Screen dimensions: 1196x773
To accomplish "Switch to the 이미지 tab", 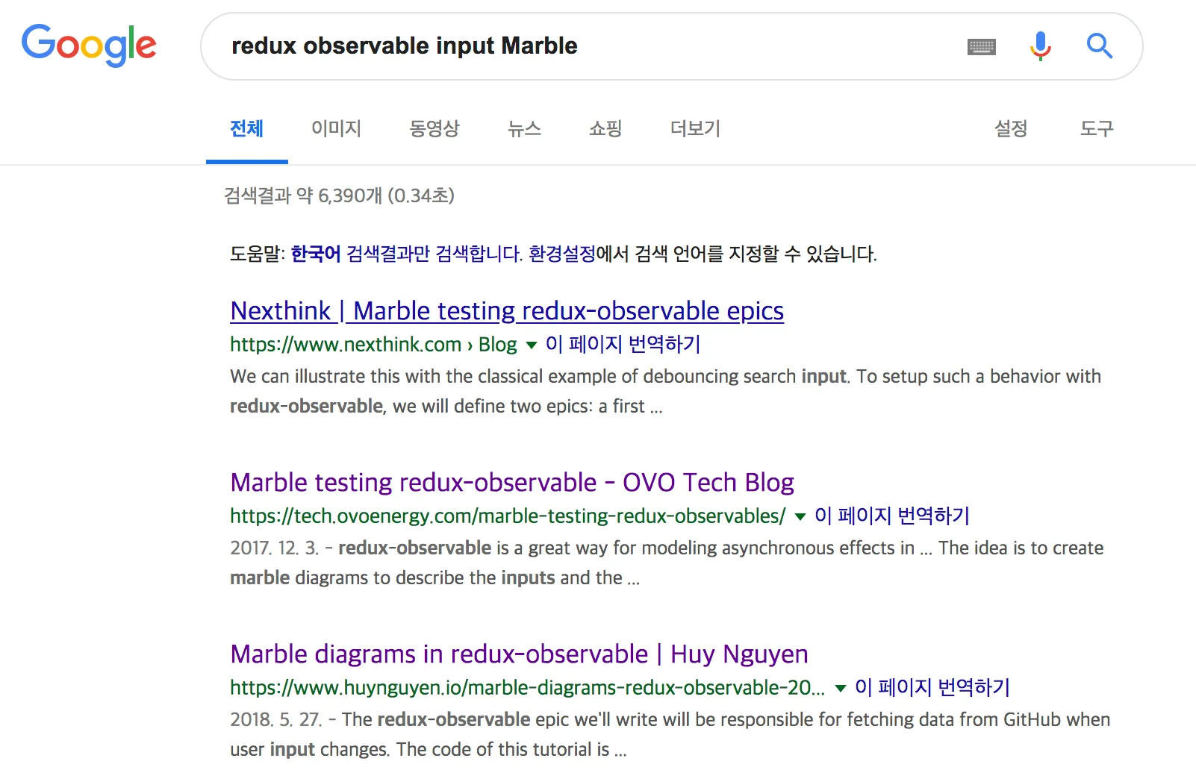I will click(x=337, y=128).
